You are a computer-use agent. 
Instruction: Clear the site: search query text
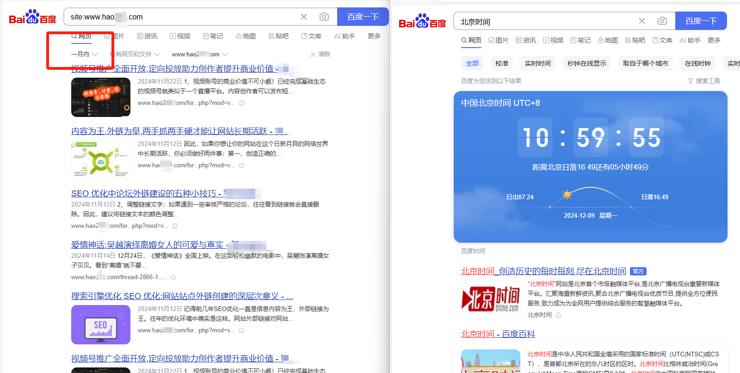pyautogui.click(x=304, y=17)
